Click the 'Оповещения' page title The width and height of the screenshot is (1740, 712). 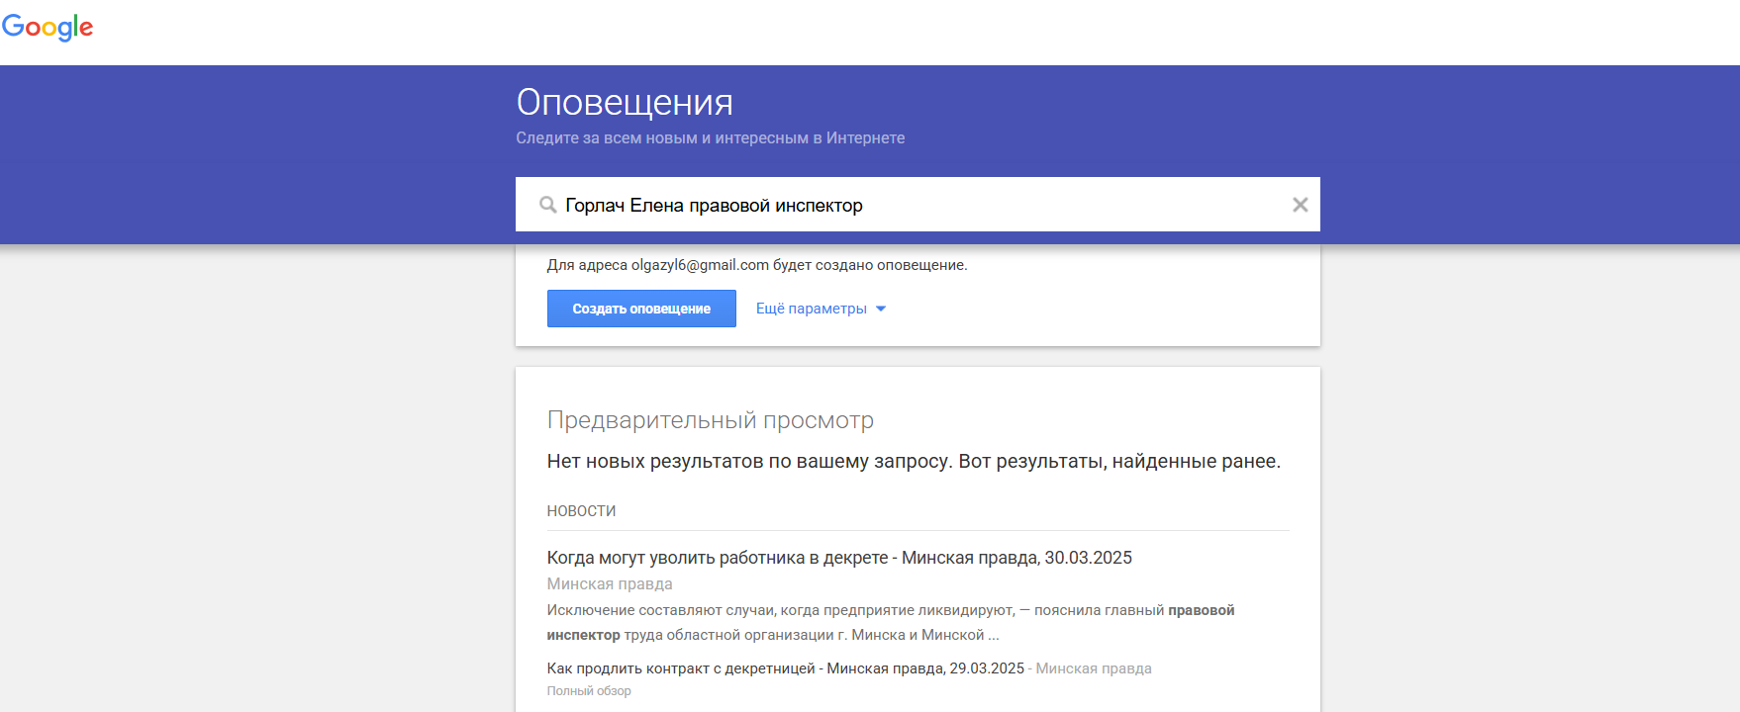coord(625,103)
